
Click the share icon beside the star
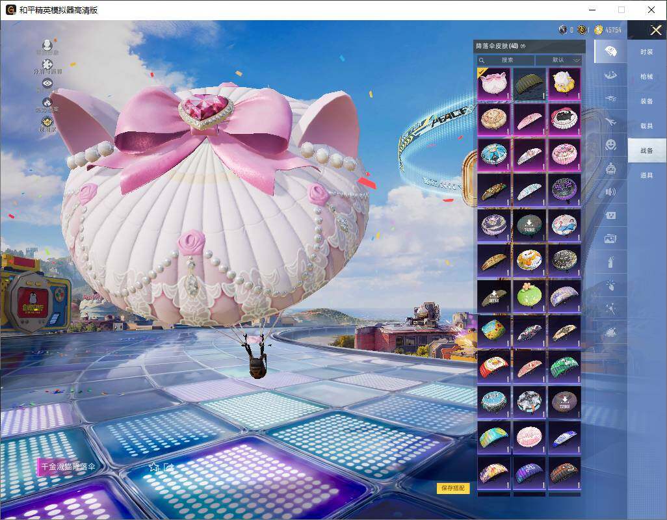169,467
